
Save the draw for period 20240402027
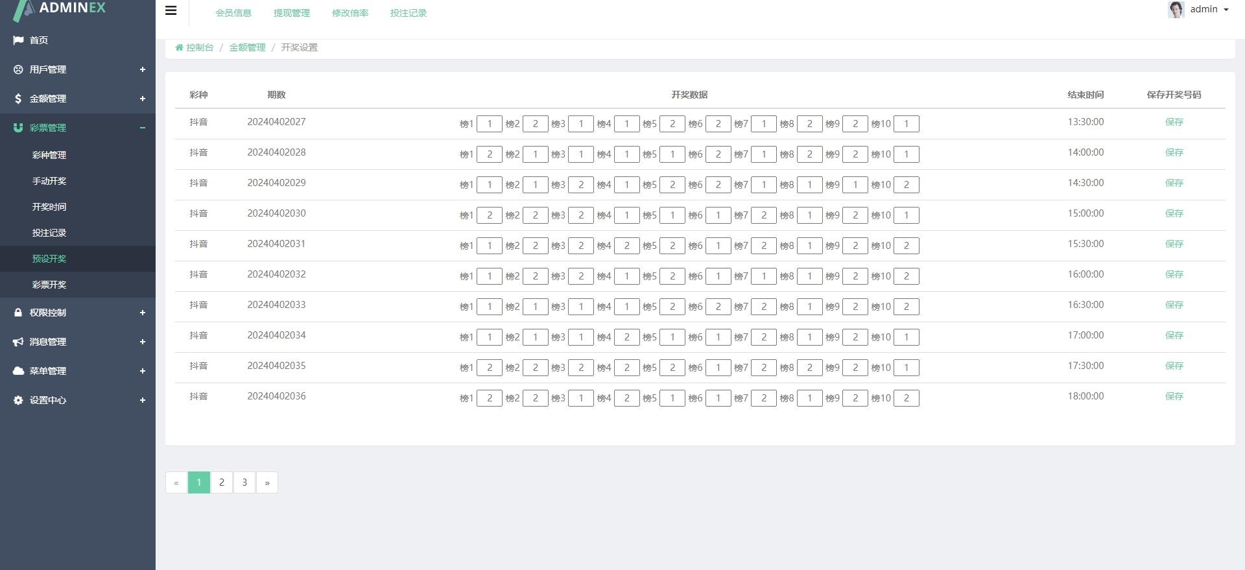click(x=1174, y=122)
